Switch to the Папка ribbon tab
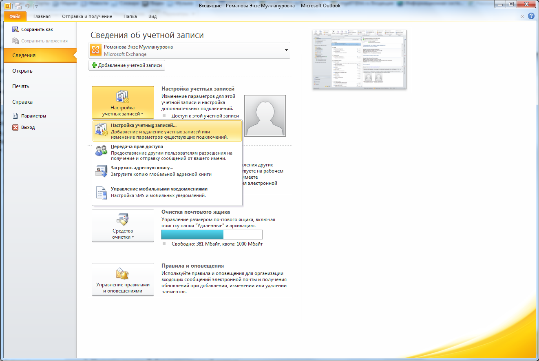 pos(130,16)
